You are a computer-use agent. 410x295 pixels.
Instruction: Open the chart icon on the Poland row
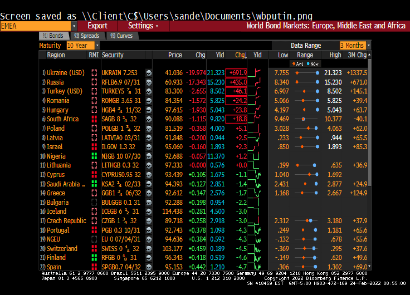149,129
